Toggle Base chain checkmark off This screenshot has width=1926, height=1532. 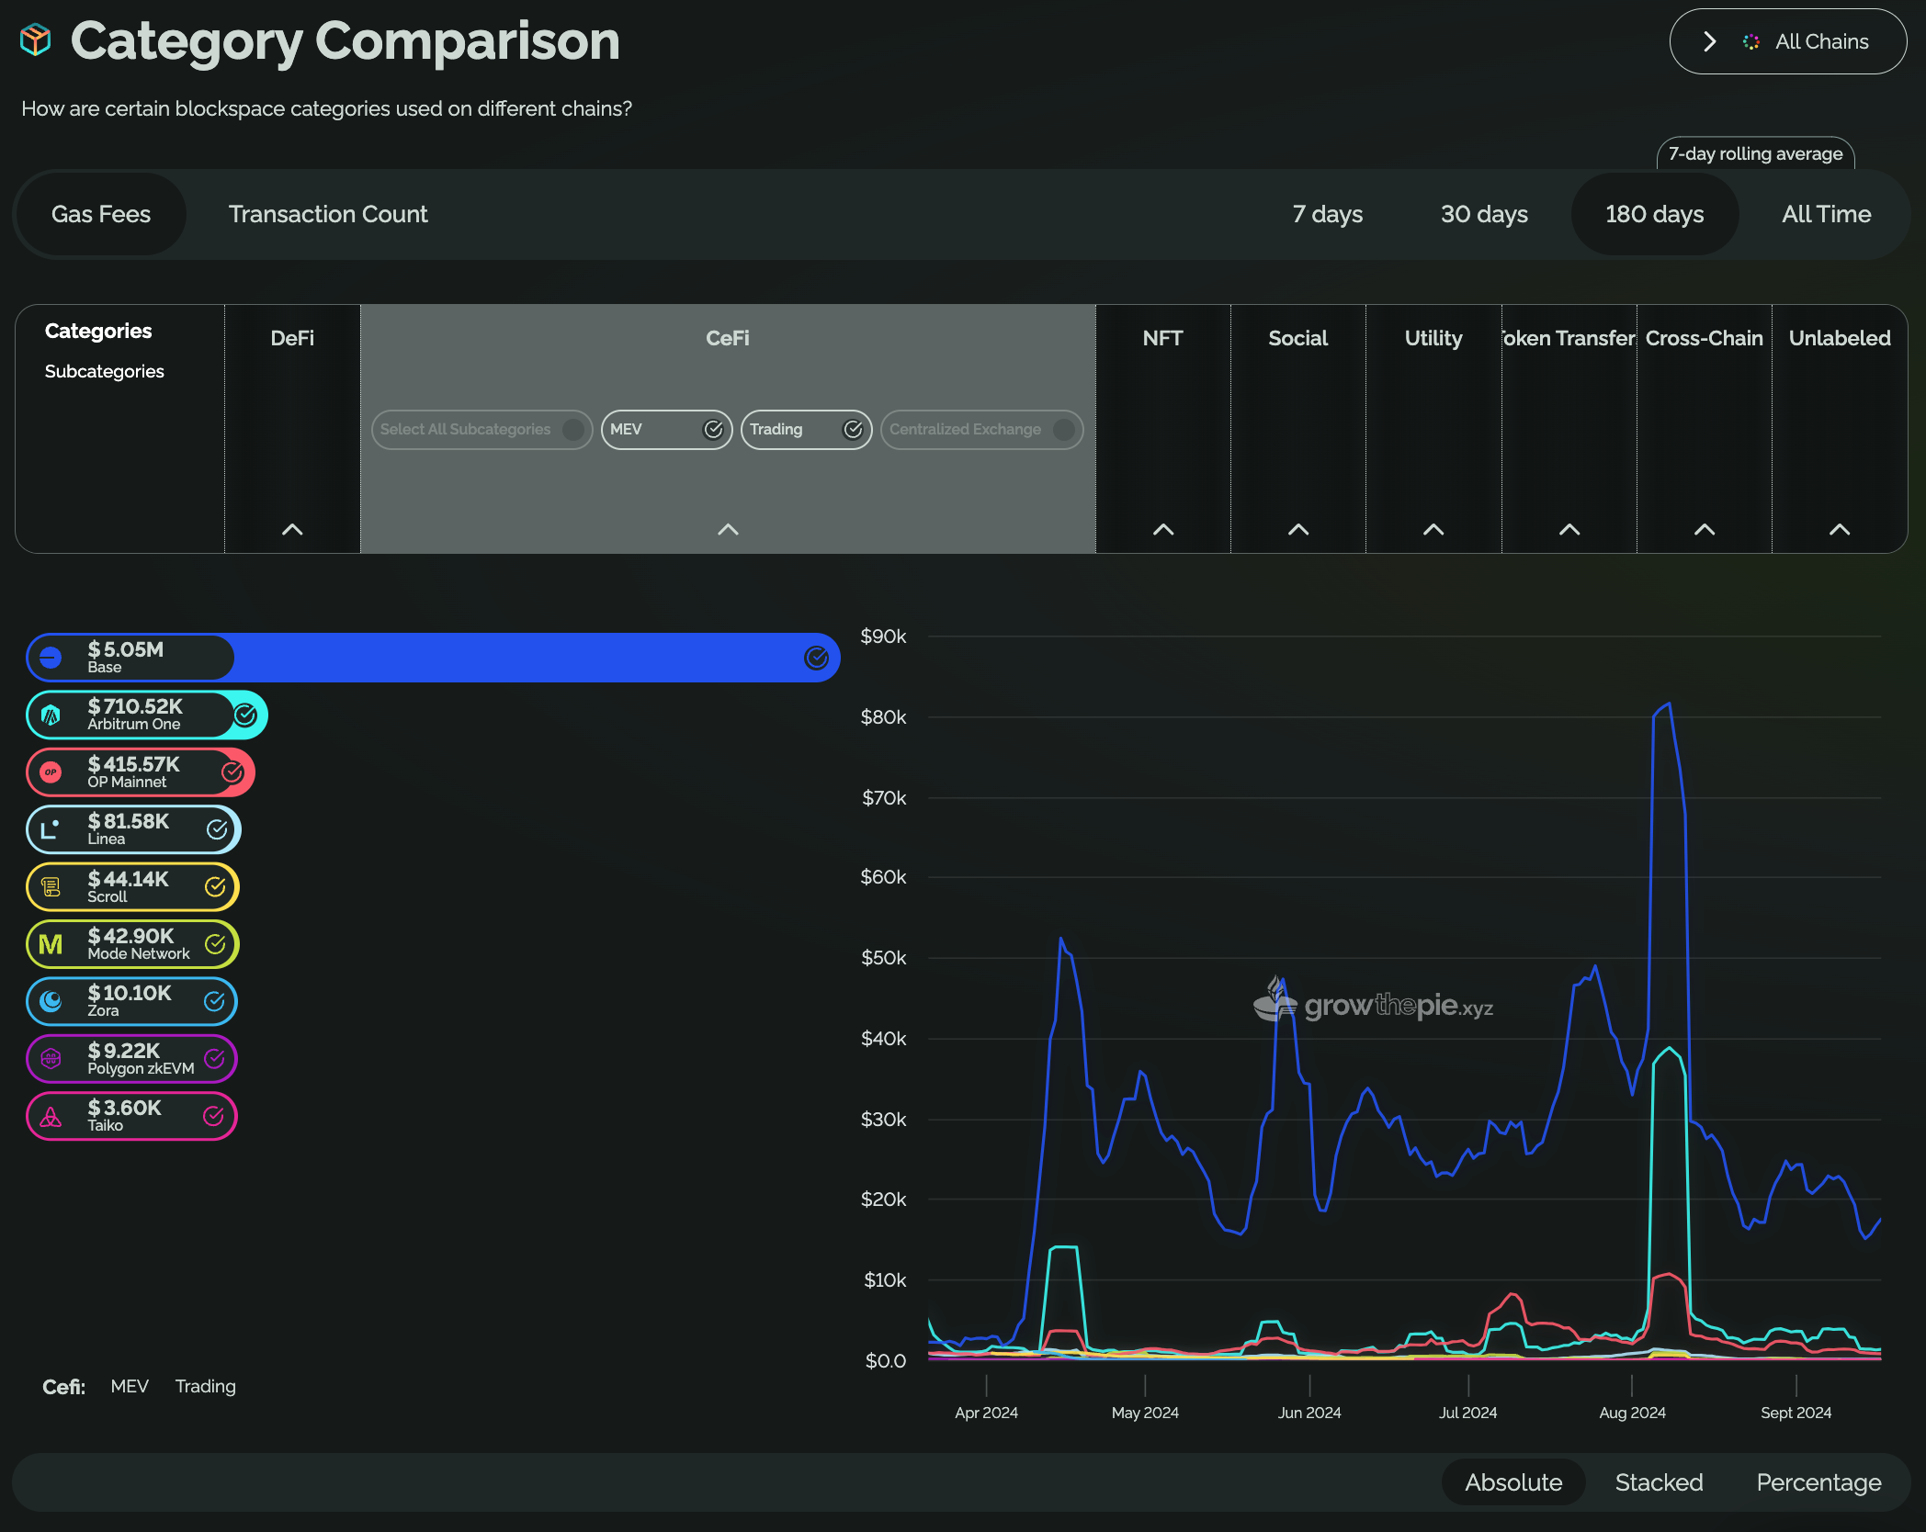[816, 658]
